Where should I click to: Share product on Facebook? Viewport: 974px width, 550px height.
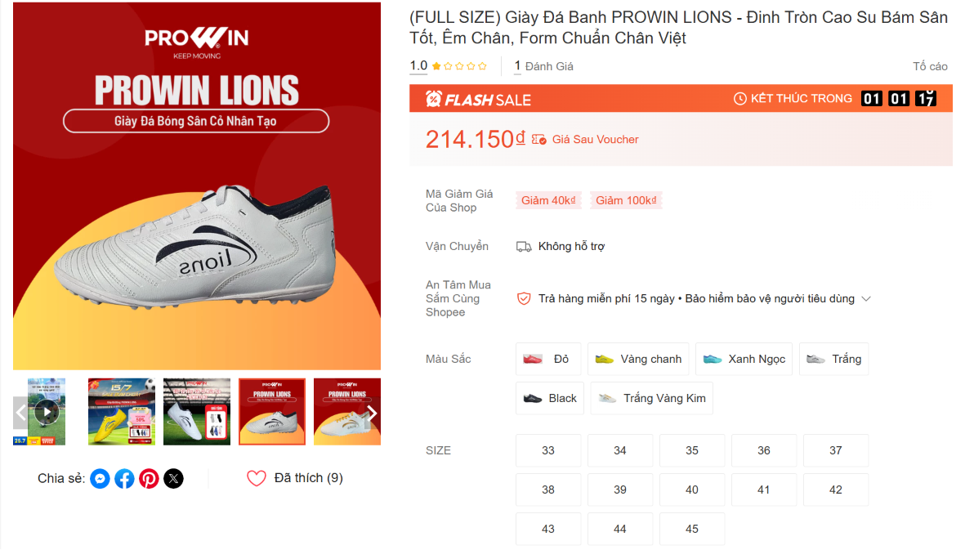pos(124,479)
